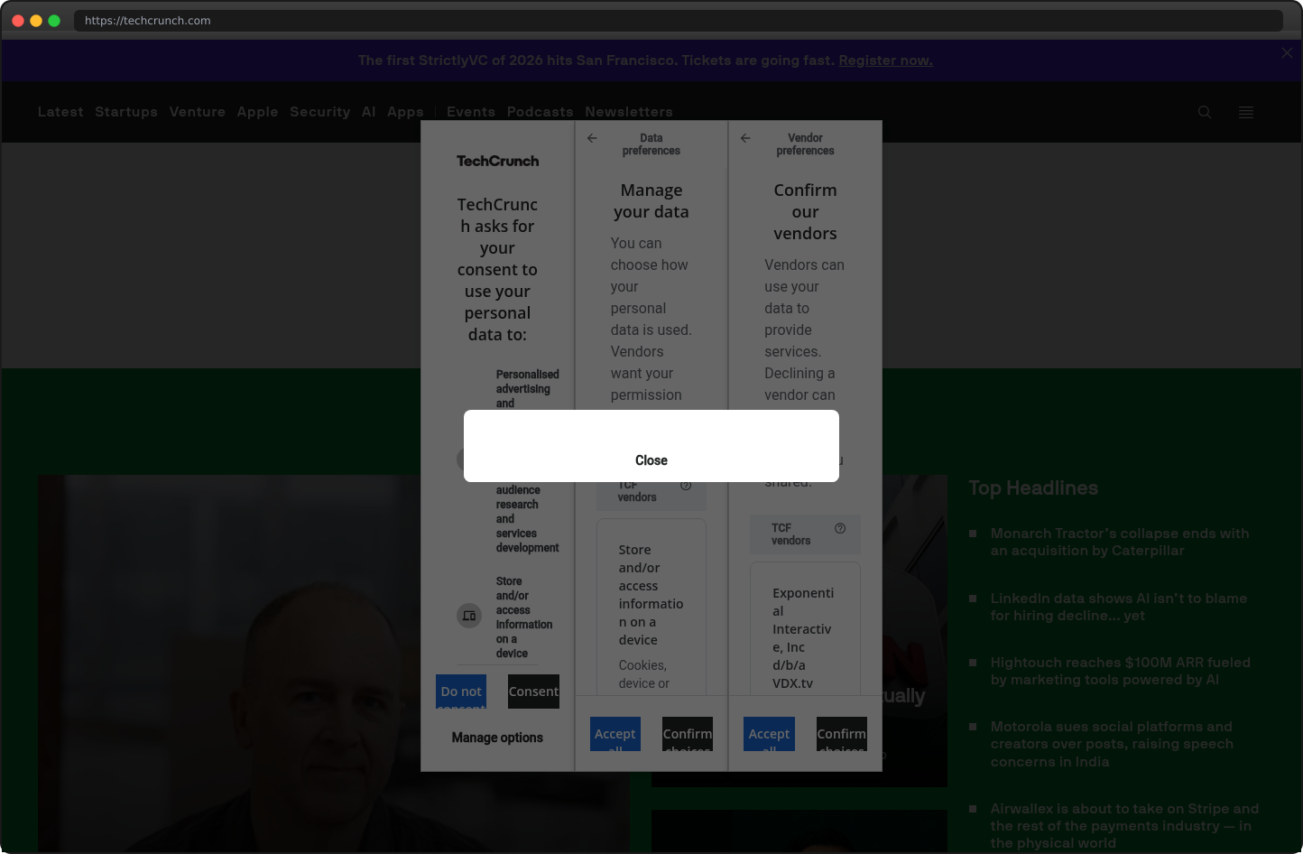The image size is (1303, 854).
Task: Open the TCF vendors help icon in Data preferences
Action: pos(686,485)
